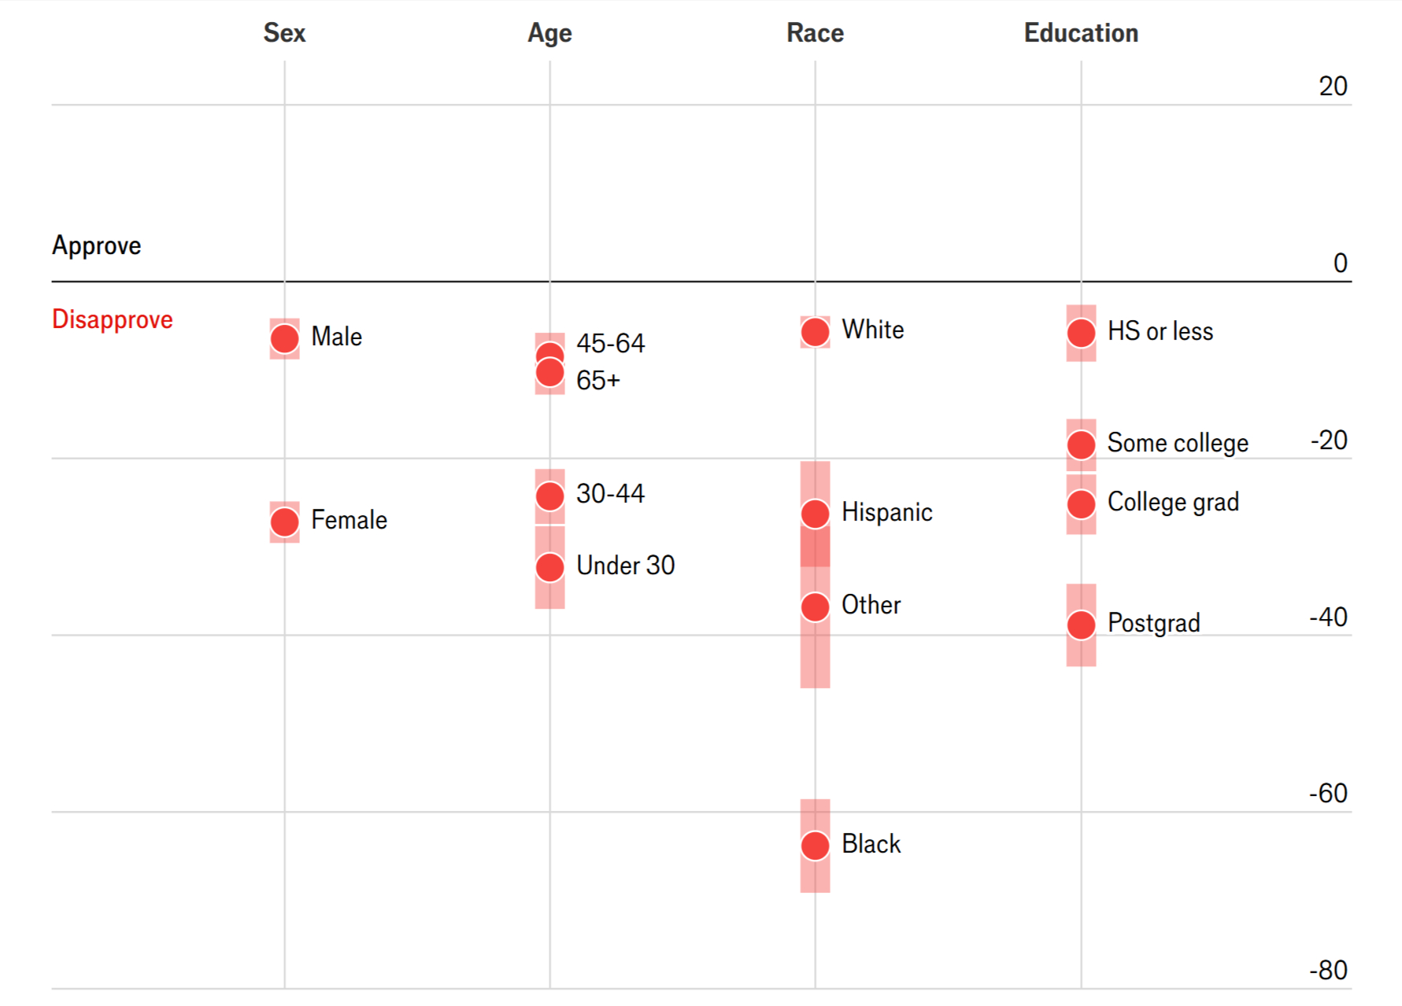Click the Age column header

click(x=549, y=33)
